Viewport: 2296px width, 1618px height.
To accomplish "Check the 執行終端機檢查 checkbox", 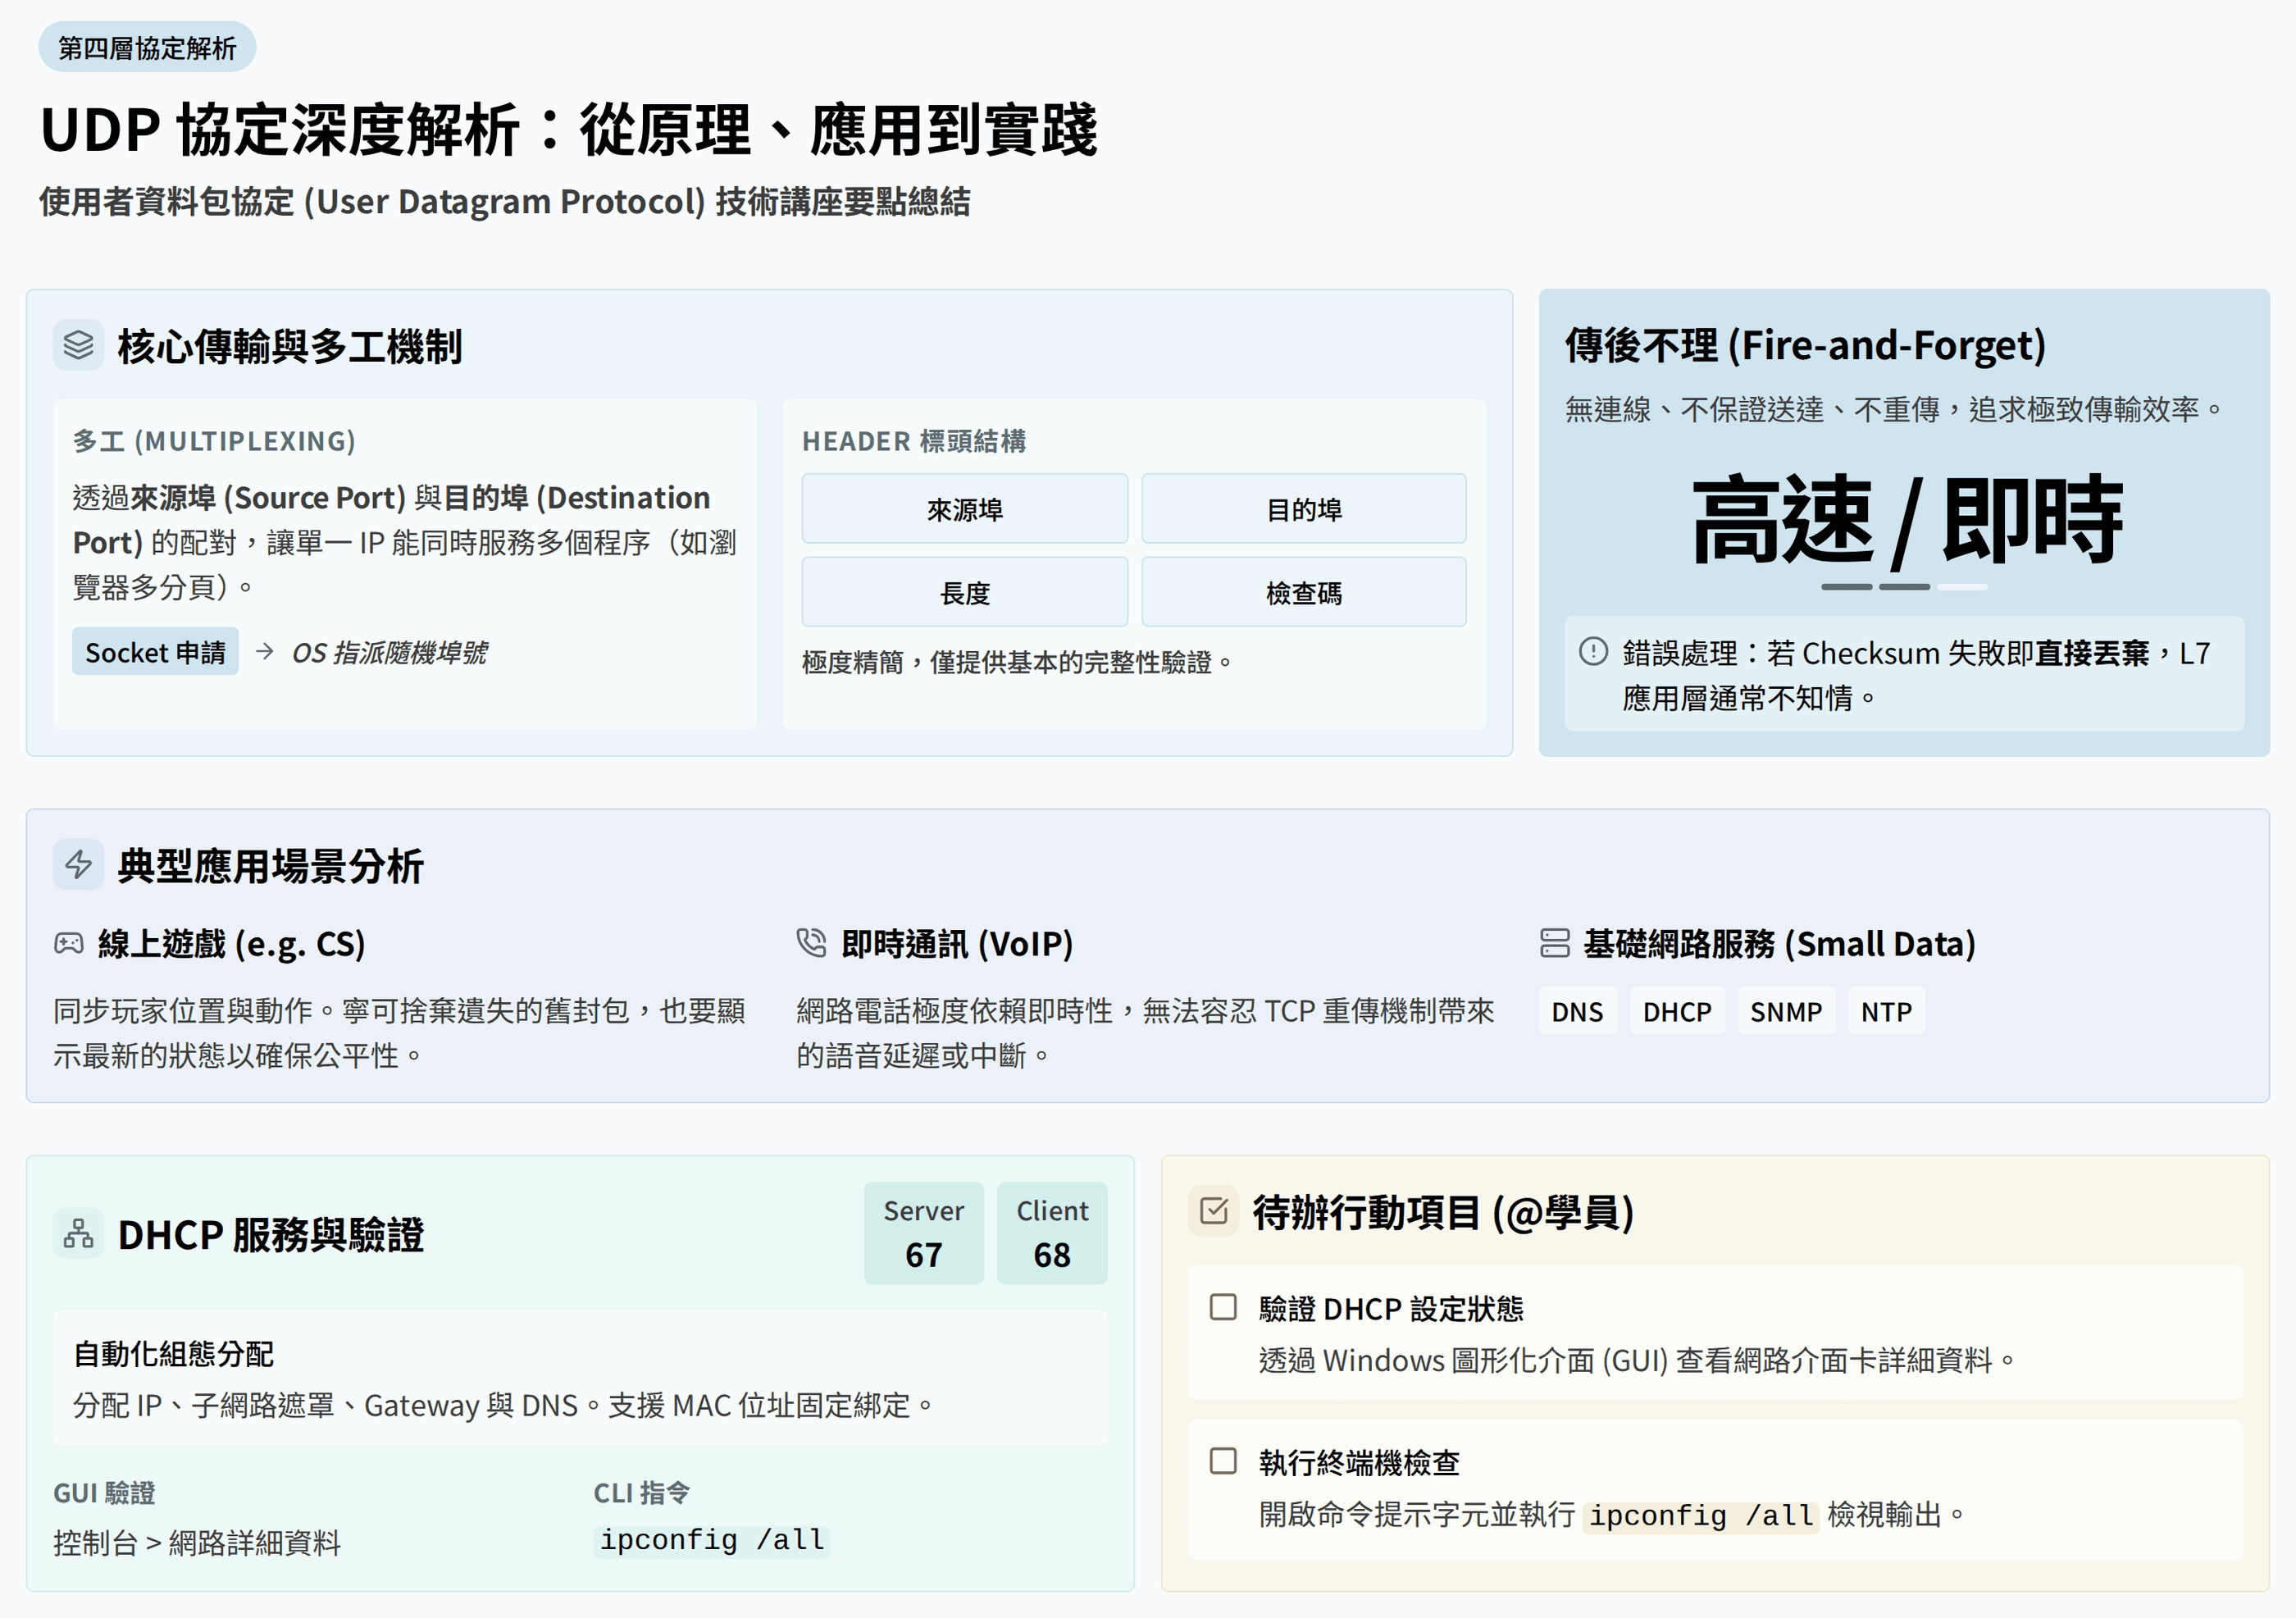I will pos(1223,1461).
